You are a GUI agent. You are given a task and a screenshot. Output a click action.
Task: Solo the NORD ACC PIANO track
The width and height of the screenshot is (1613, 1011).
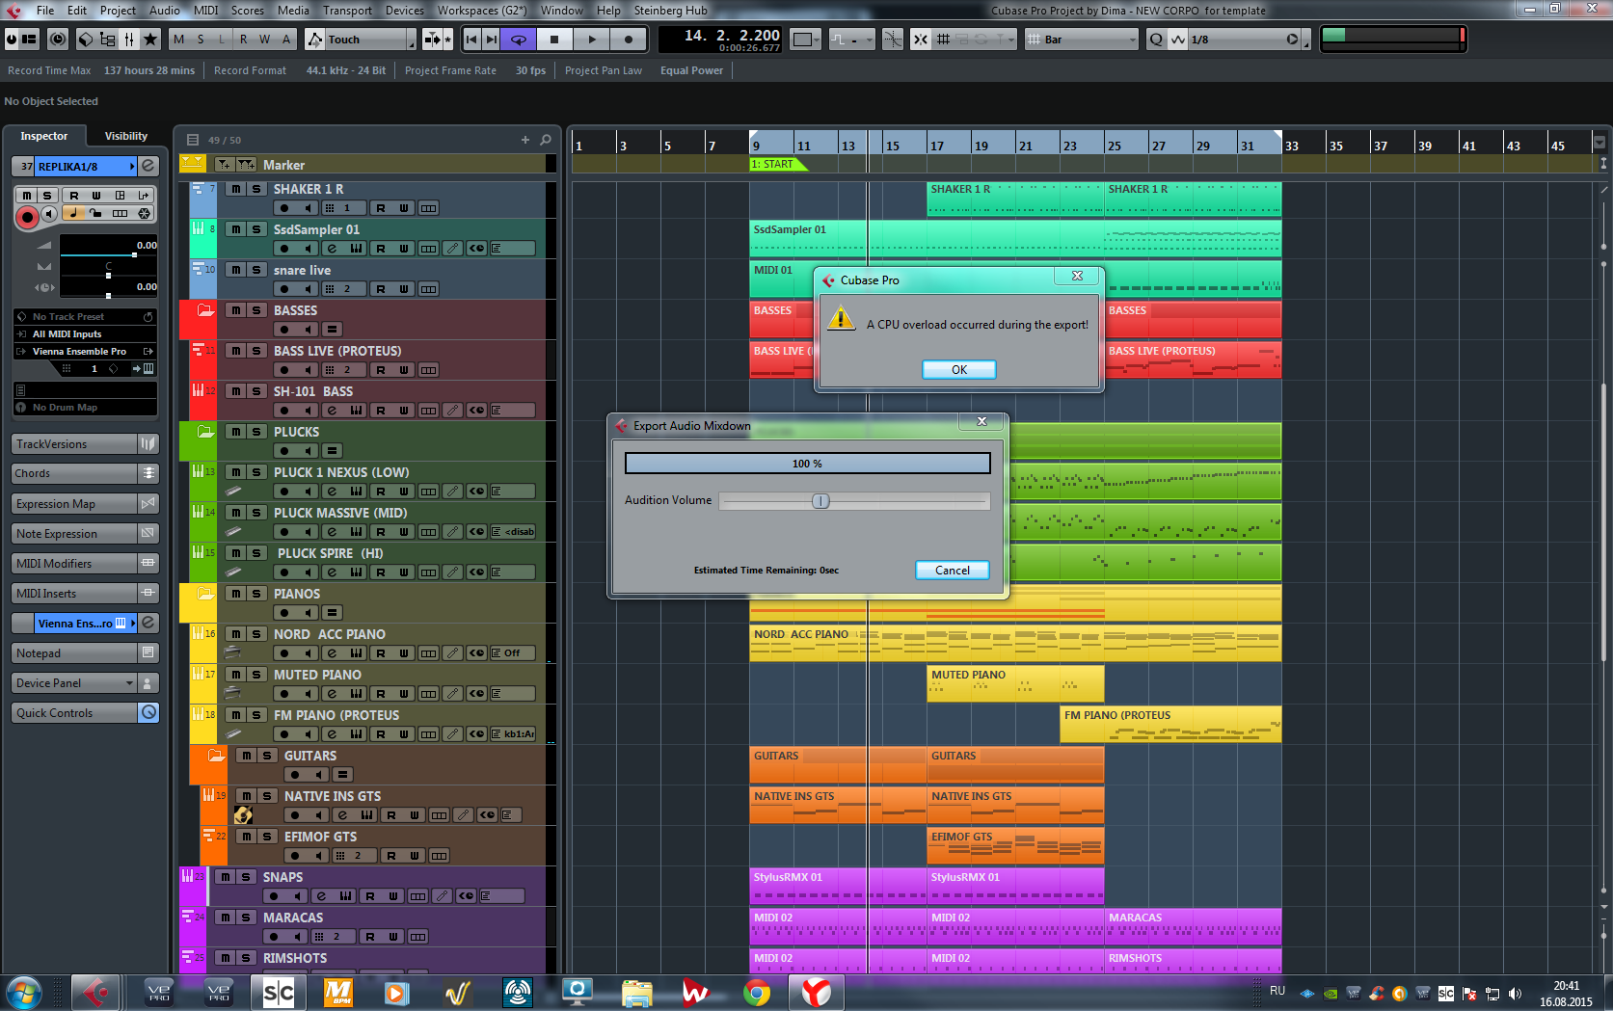256,634
